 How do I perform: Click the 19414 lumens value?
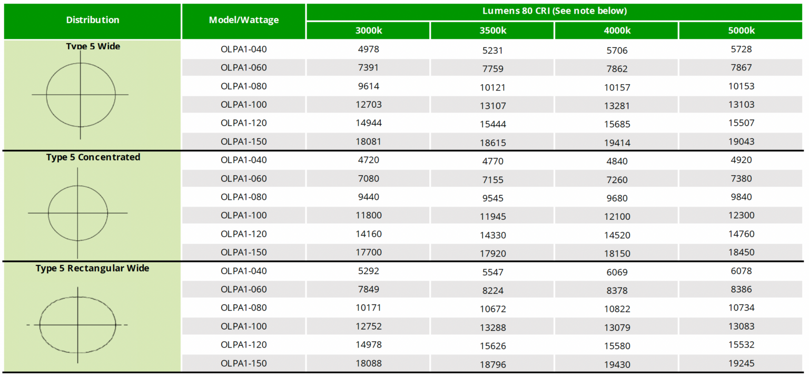pos(617,142)
